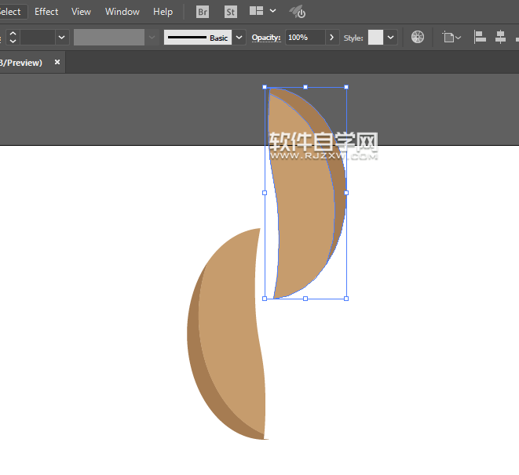Open the View menu
519x475 pixels.
pos(81,12)
